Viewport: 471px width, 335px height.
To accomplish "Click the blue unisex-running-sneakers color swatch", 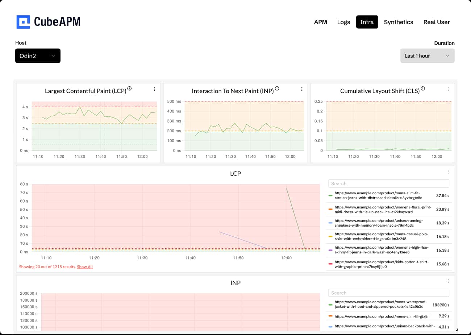I will pos(330,223).
